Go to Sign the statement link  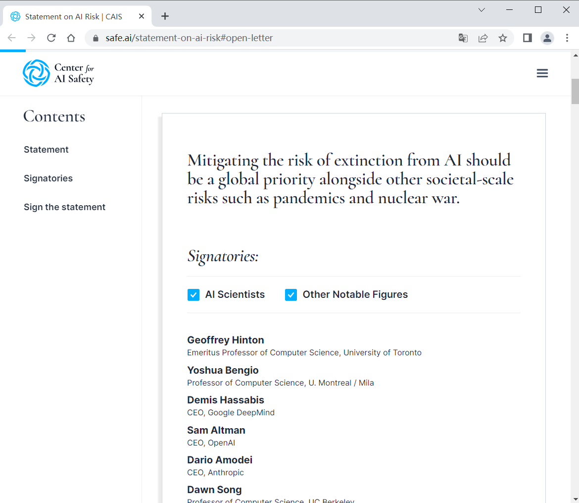point(64,207)
